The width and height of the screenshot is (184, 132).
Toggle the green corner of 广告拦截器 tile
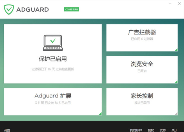[176, 50]
